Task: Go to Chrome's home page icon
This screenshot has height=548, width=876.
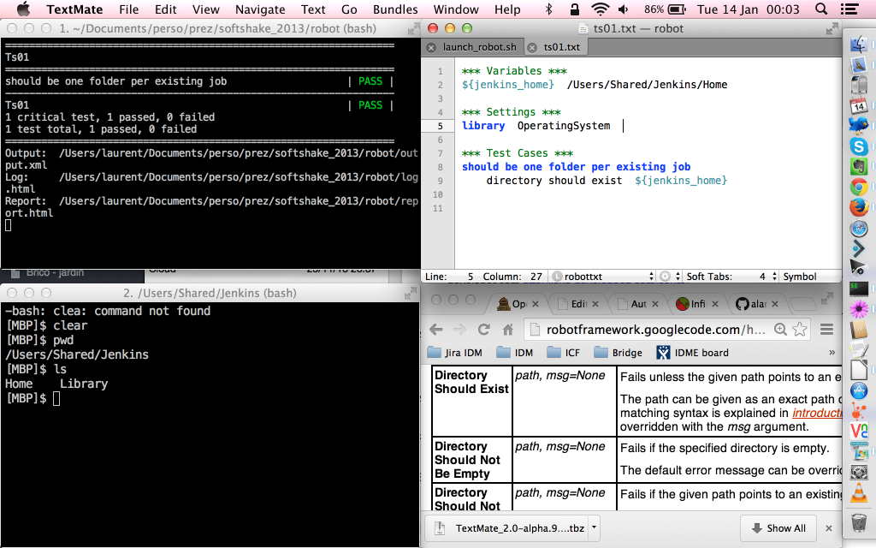Action: [508, 330]
